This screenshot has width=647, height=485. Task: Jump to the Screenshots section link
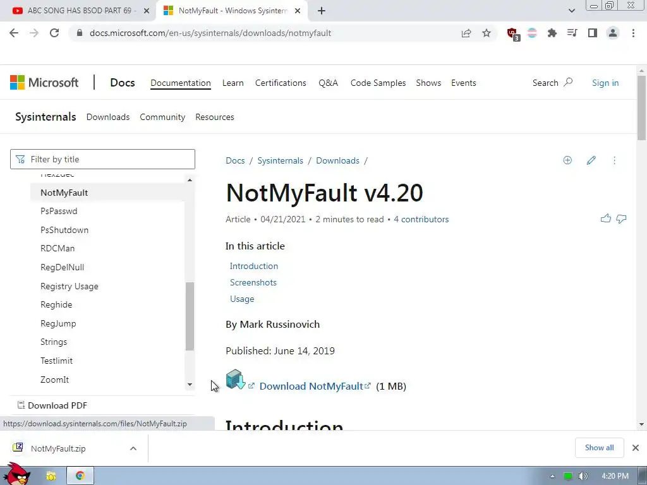pos(253,282)
